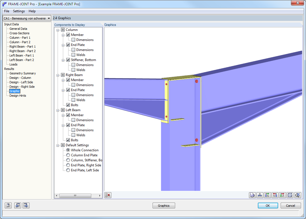The height and width of the screenshot is (219, 306).
Task: Click the deselect all checkboxes icon
Action: (108, 195)
